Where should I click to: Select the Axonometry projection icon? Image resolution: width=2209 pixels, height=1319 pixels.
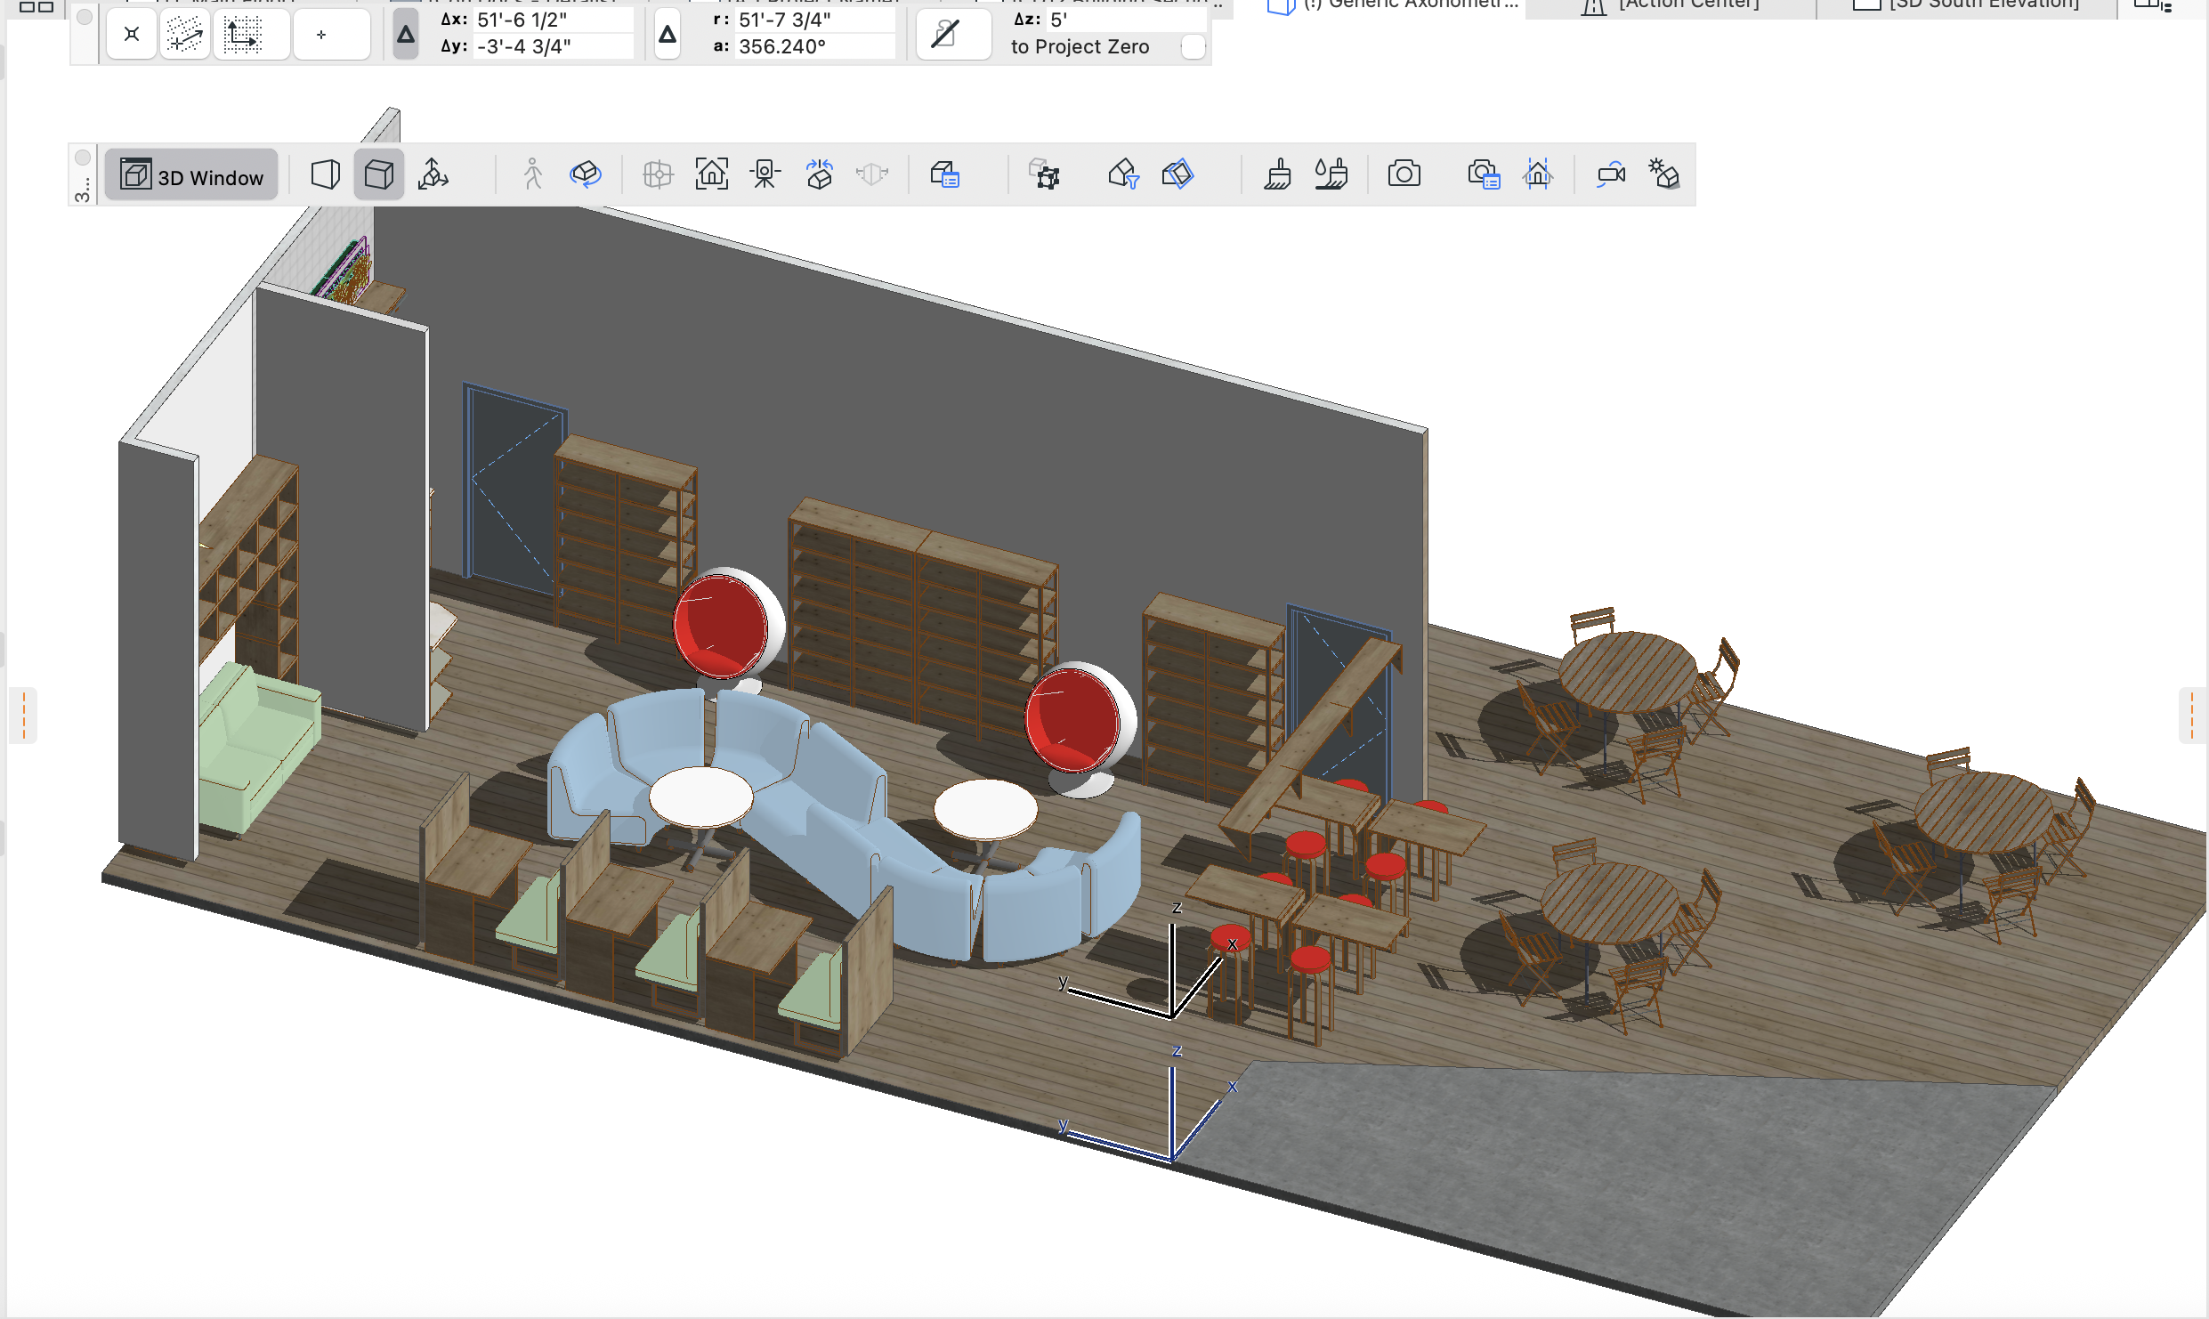click(379, 174)
